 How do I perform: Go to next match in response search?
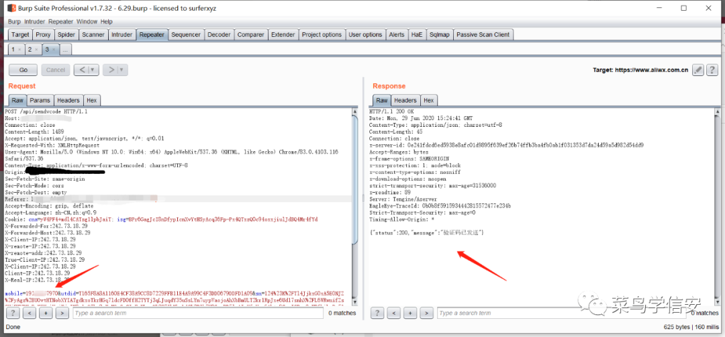point(426,314)
